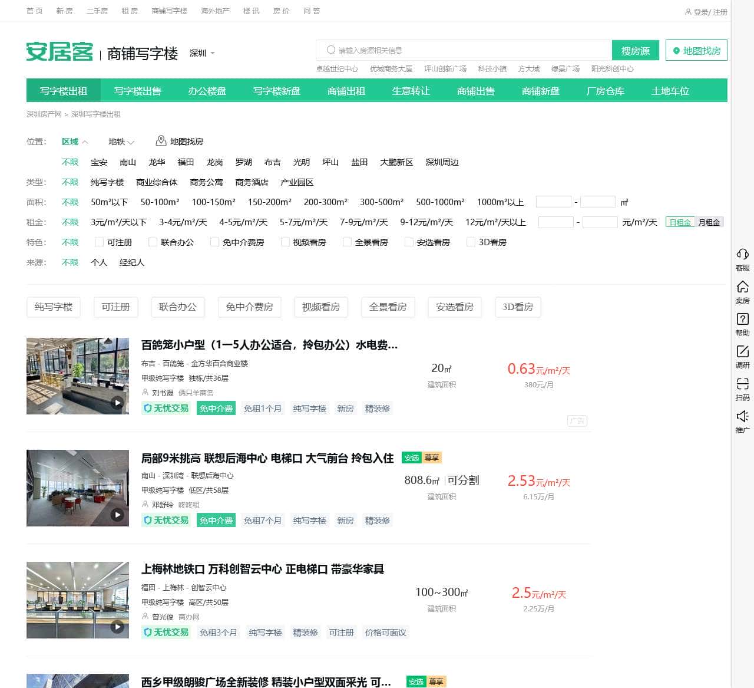Collapse the 区域 location expander

75,141
